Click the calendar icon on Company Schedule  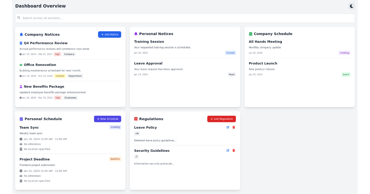pyautogui.click(x=250, y=34)
